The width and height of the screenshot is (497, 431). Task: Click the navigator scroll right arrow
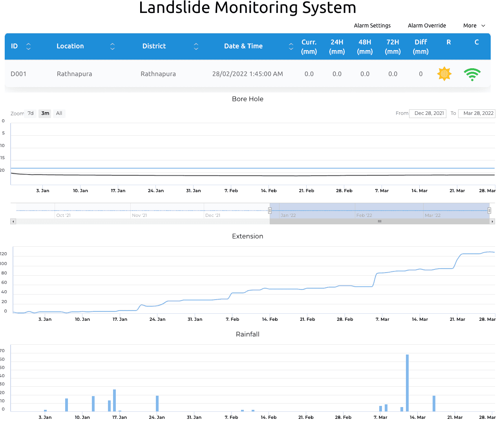[492, 222]
